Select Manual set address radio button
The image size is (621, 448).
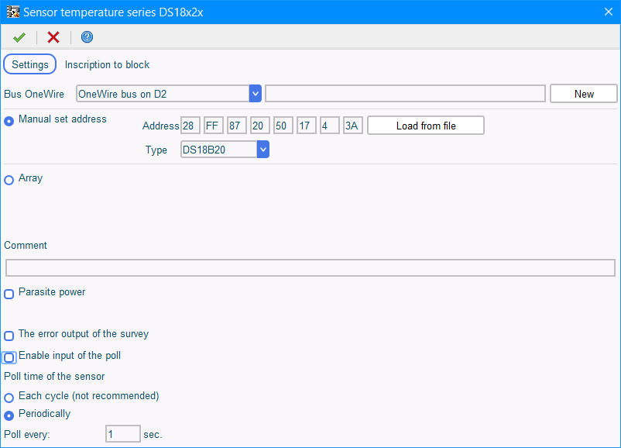[9, 121]
